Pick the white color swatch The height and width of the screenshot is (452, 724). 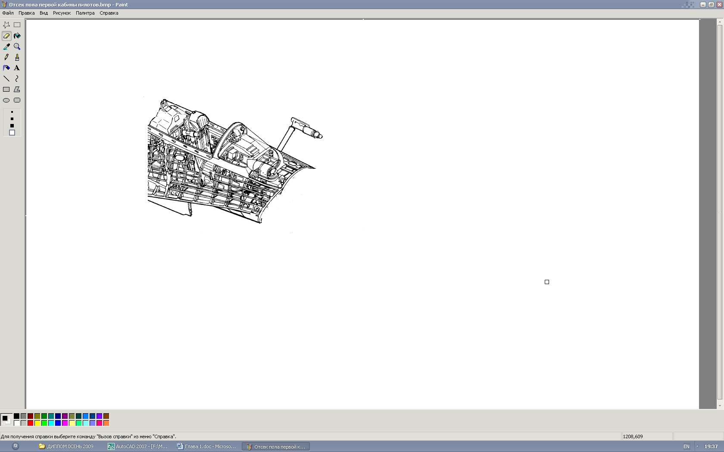click(x=17, y=423)
